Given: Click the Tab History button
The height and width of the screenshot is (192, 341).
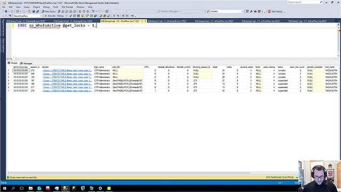Looking at the screenshot, I should [275, 11].
